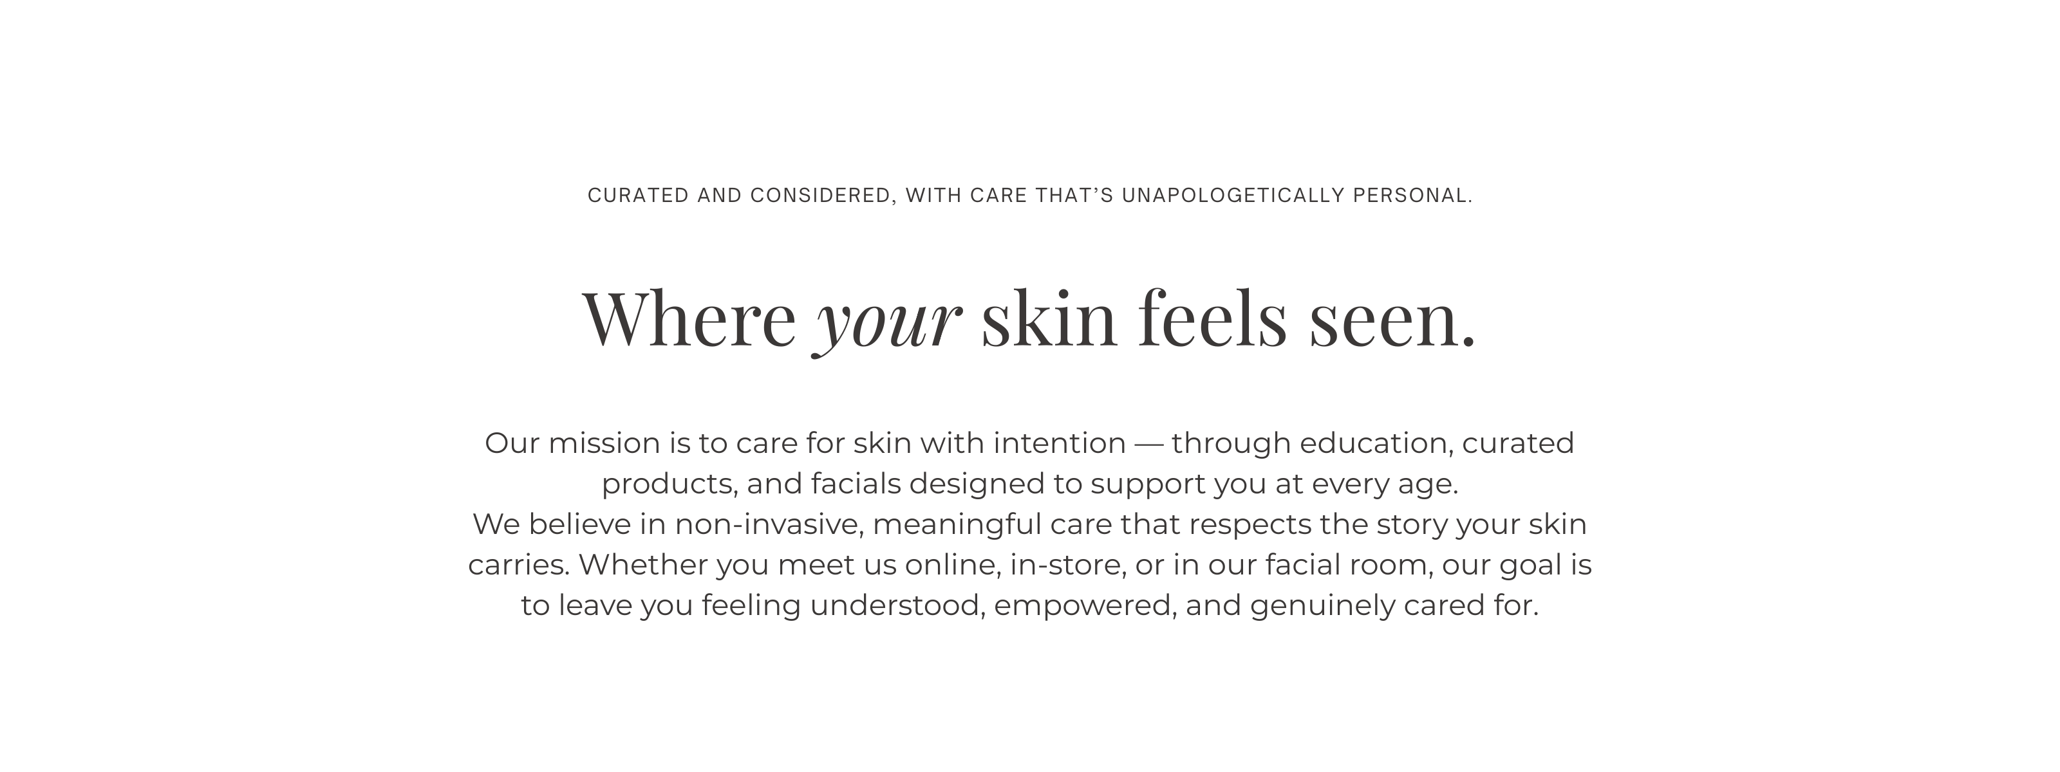Click the word "skin" in the large heading
Image resolution: width=2060 pixels, height=772 pixels.
pos(1049,320)
